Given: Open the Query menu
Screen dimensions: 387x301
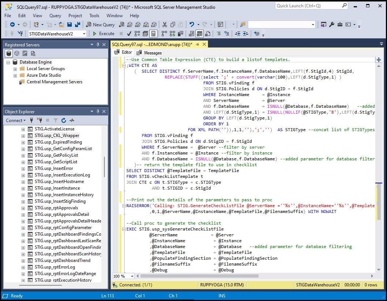Looking at the screenshot, I should [55, 16].
